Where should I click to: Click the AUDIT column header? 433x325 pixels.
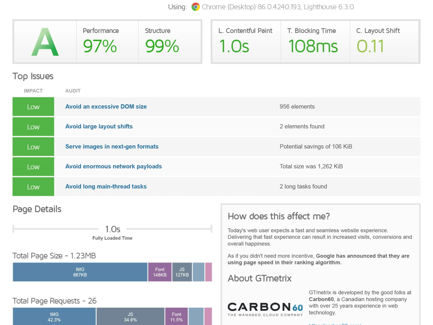pos(73,91)
